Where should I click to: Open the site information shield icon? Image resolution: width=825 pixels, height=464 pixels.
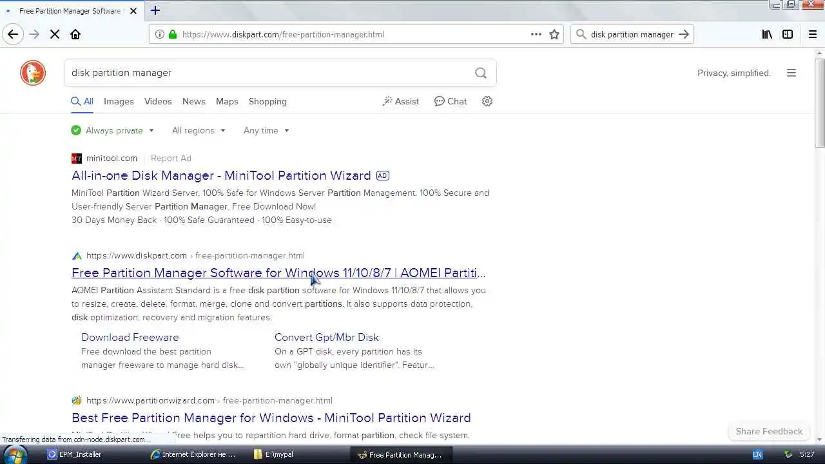click(159, 34)
